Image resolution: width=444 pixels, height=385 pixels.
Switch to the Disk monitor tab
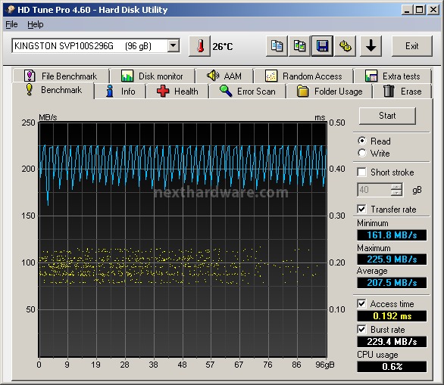tap(152, 76)
